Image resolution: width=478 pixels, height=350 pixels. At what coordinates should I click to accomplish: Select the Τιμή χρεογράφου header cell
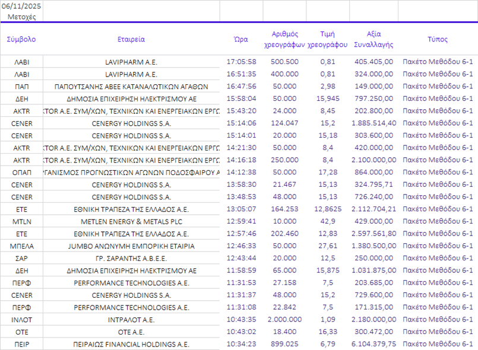pyautogui.click(x=327, y=39)
